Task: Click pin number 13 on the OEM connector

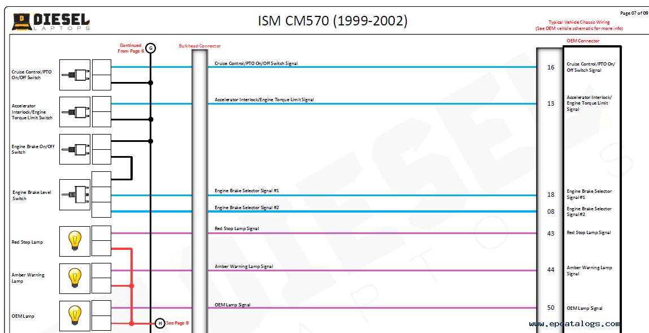Action: (x=551, y=103)
